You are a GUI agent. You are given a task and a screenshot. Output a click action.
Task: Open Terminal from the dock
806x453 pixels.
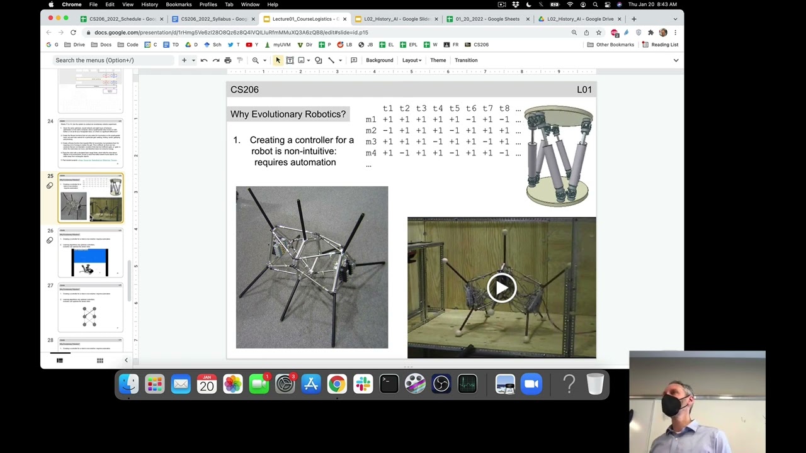389,384
